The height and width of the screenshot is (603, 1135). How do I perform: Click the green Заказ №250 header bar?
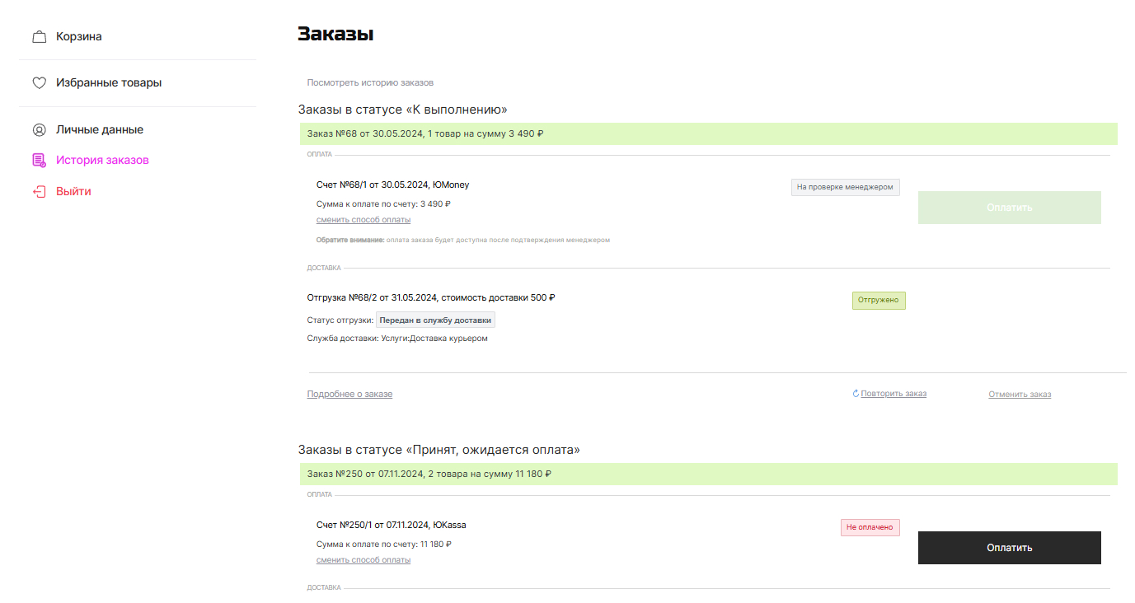[708, 474]
